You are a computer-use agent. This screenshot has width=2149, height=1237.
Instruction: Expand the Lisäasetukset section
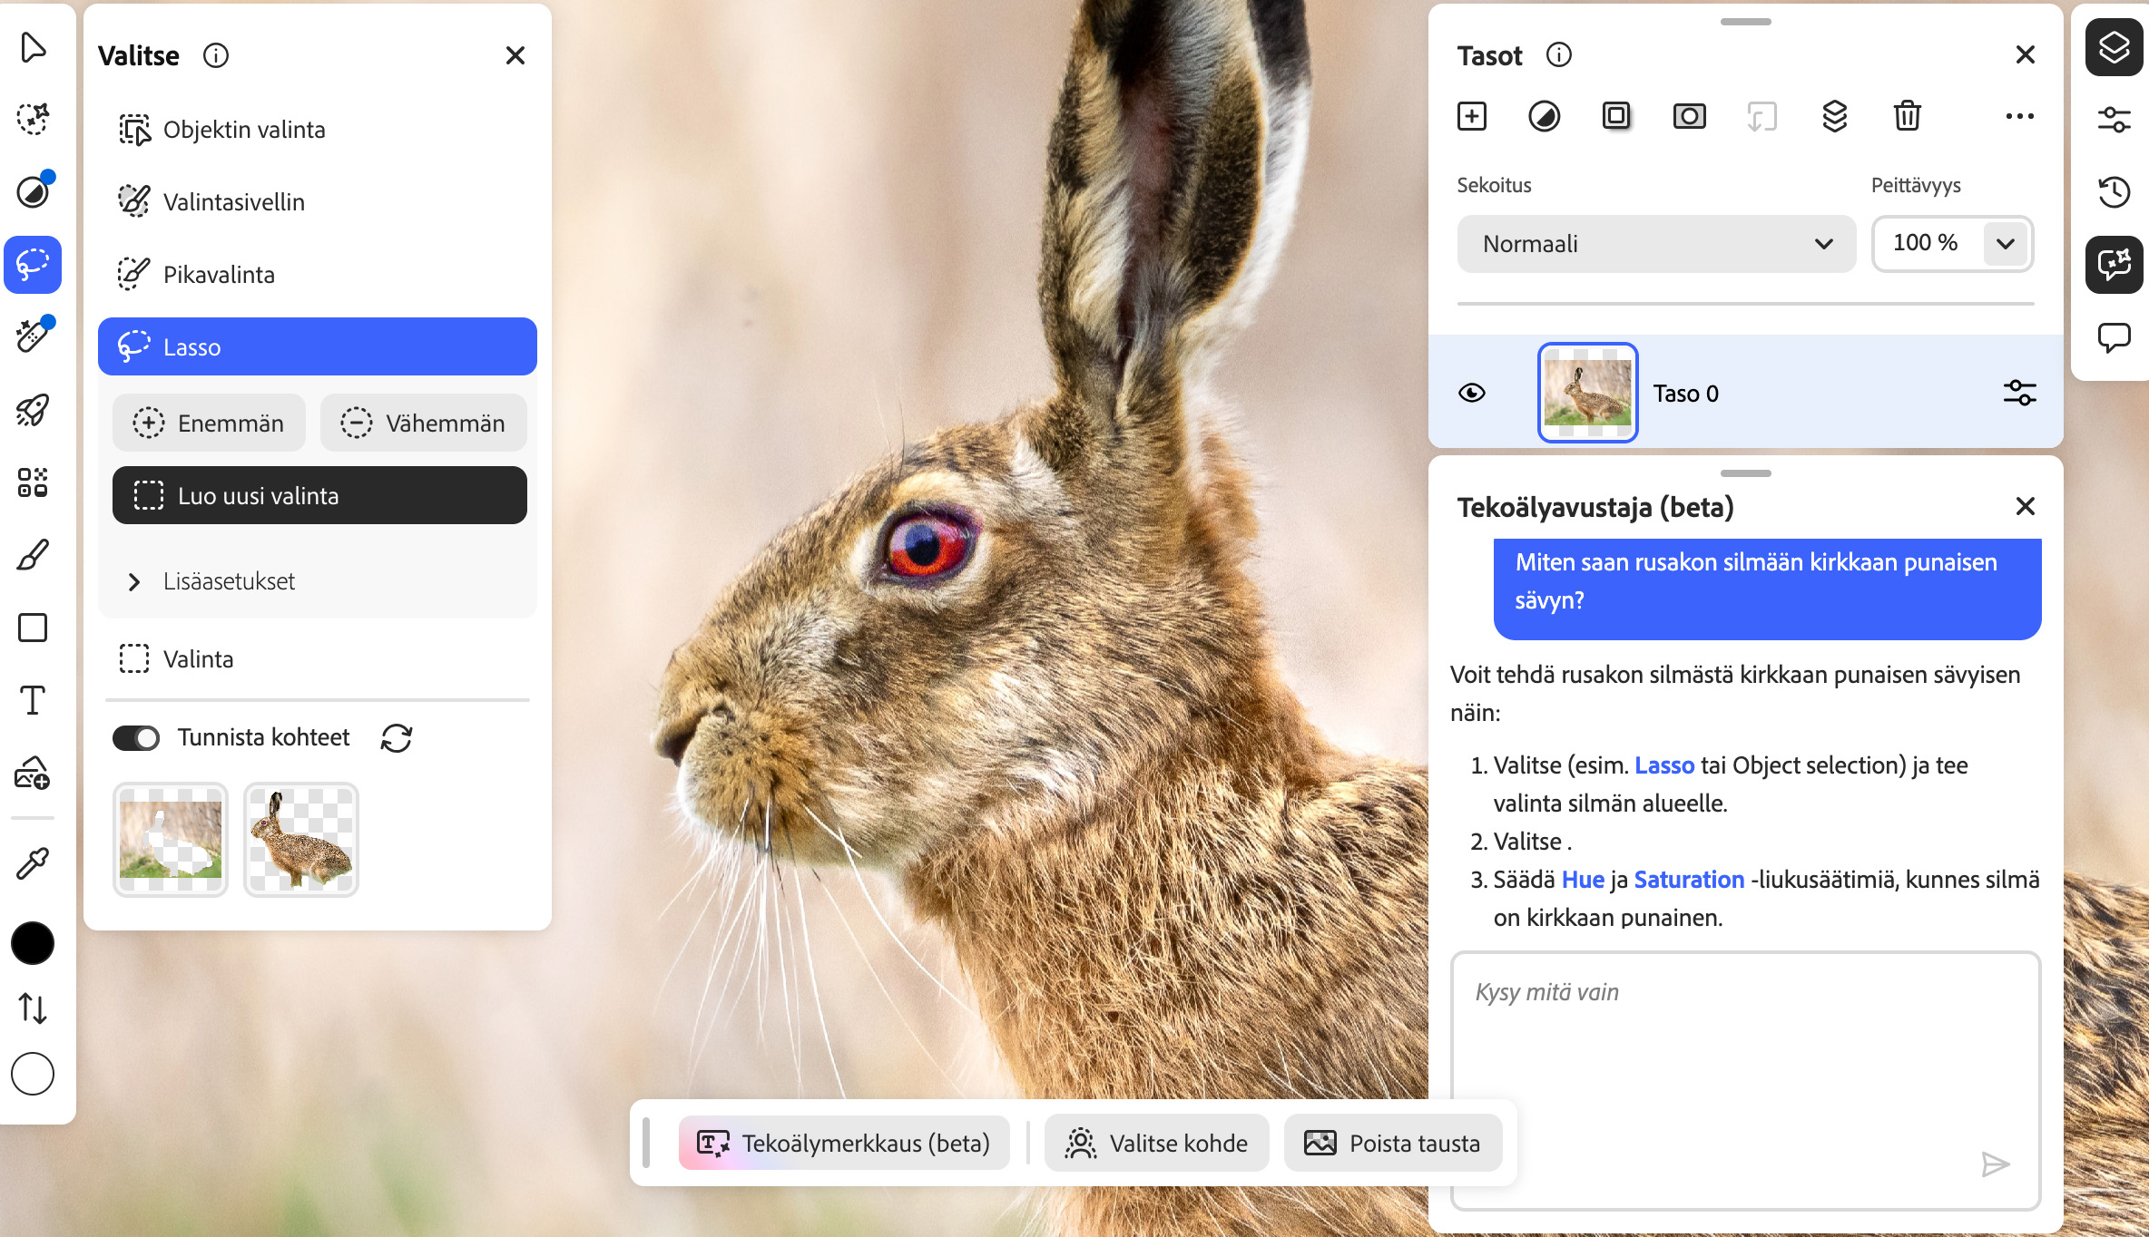[134, 581]
